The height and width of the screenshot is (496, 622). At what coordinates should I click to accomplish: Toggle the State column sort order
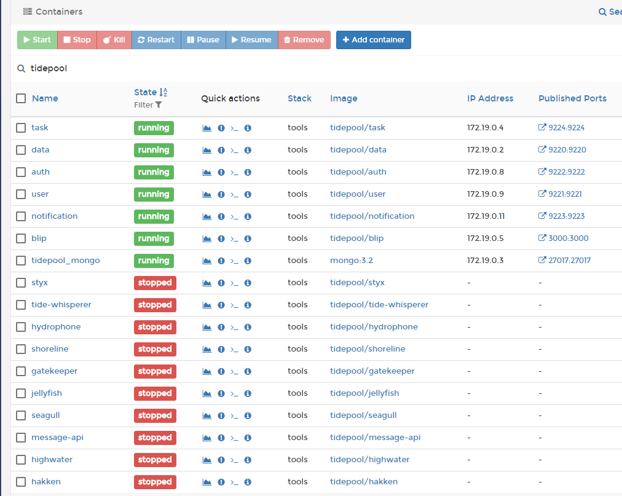coord(163,92)
